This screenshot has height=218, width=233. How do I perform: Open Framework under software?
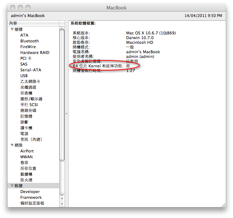[x=31, y=197]
